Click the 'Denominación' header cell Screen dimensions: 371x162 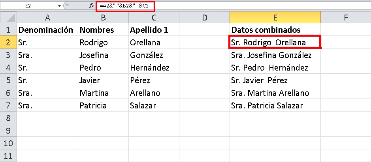coord(47,30)
